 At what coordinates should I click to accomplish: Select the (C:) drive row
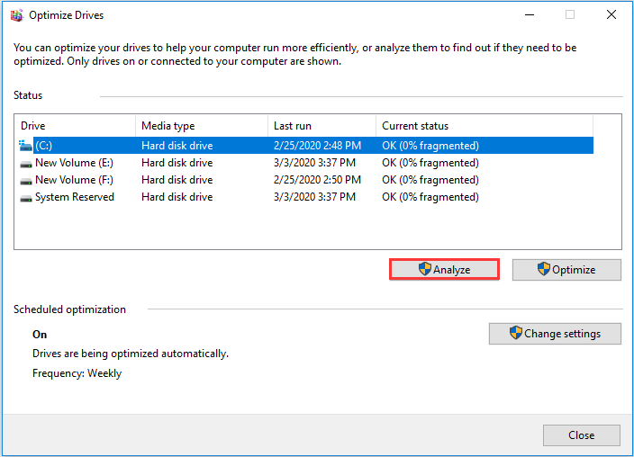tap(304, 146)
